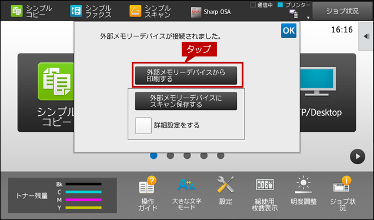Open the Operation Guide icon
The image size is (374, 220).
148,194
